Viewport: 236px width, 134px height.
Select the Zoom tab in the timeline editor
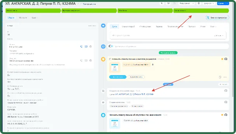coord(203,27)
